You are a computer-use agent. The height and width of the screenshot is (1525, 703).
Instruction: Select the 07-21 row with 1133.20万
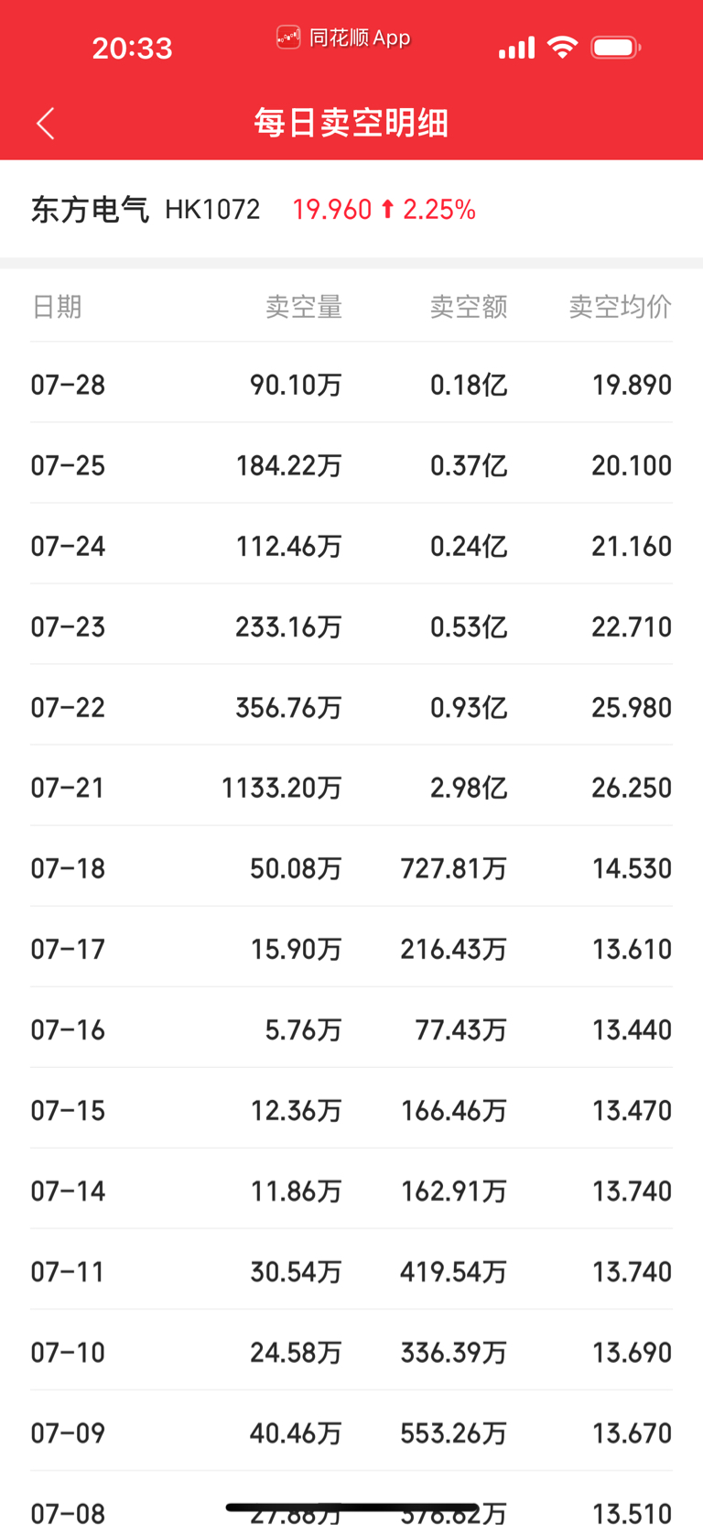tap(351, 787)
